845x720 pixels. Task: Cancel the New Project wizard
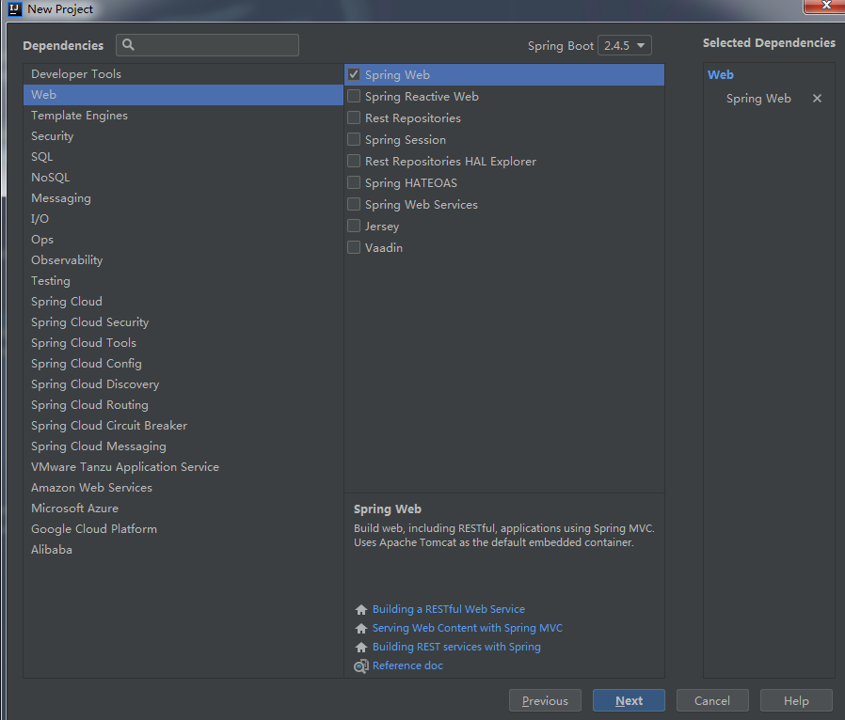point(712,700)
